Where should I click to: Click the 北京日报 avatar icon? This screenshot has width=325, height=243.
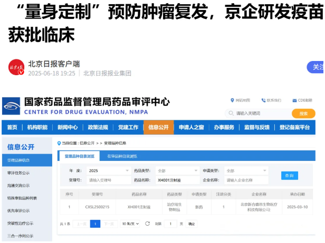click(16, 68)
